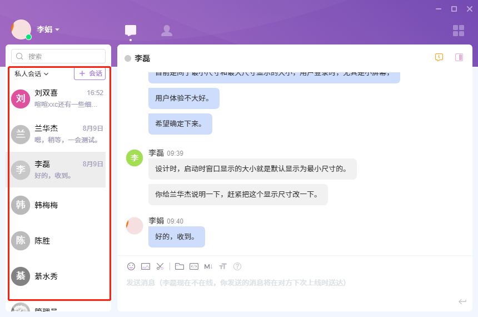The height and width of the screenshot is (317, 478).
Task: Click the 搜索 search field
Action: click(x=58, y=56)
